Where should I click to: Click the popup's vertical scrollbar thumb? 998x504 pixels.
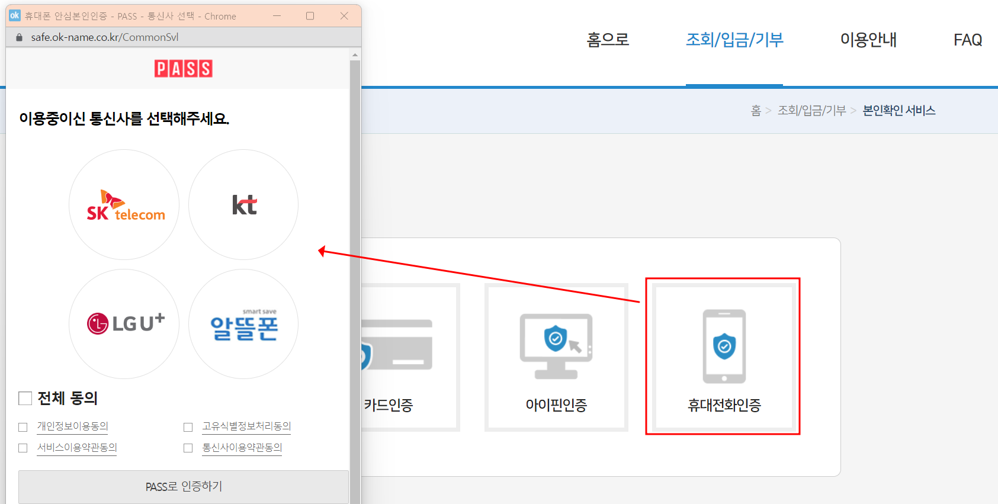[355, 281]
